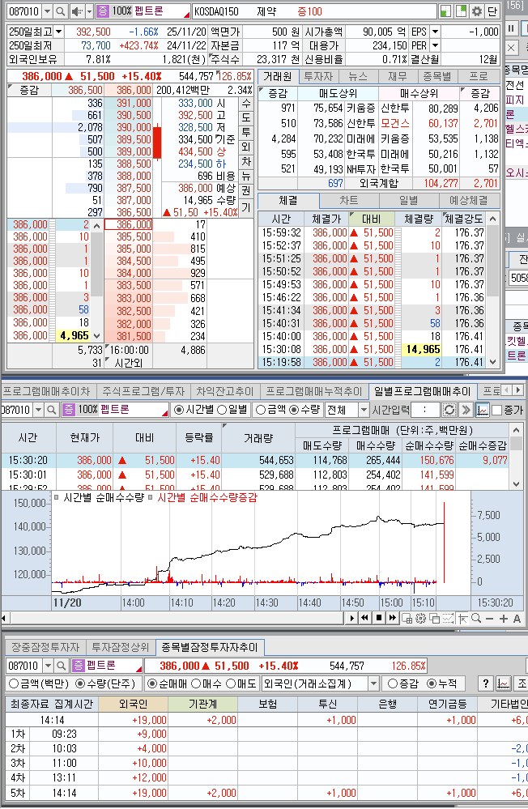Screen dimensions: 528x809
Task: Toggle the chart icon in program trading toolbar
Action: pos(482,410)
